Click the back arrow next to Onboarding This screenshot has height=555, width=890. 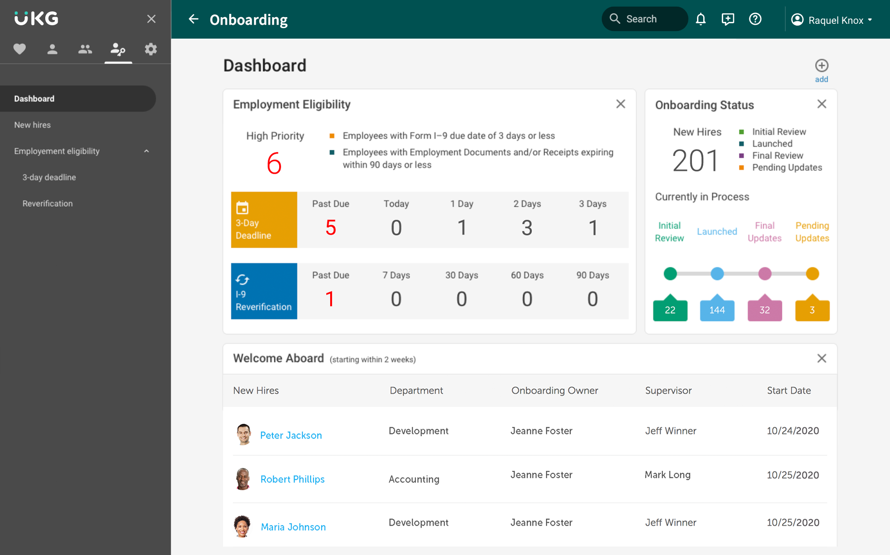pyautogui.click(x=193, y=19)
